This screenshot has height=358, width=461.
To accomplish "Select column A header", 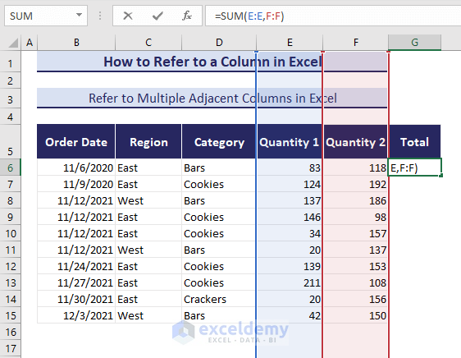I will tap(29, 43).
